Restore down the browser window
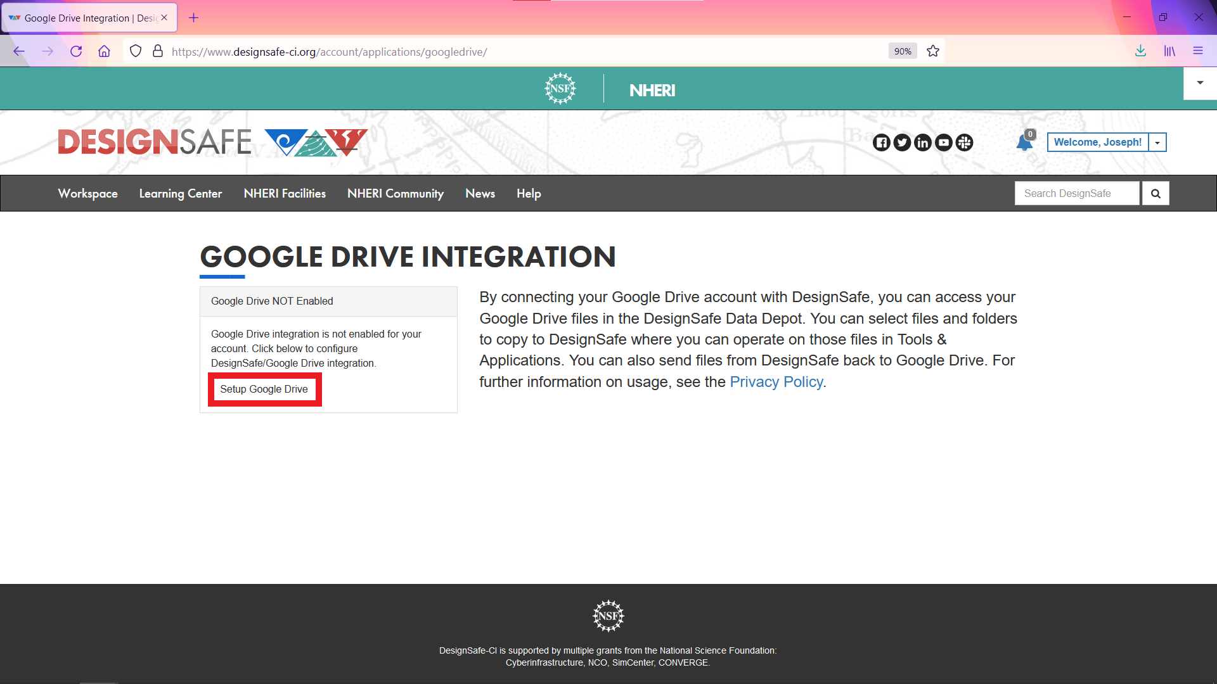 (x=1162, y=17)
